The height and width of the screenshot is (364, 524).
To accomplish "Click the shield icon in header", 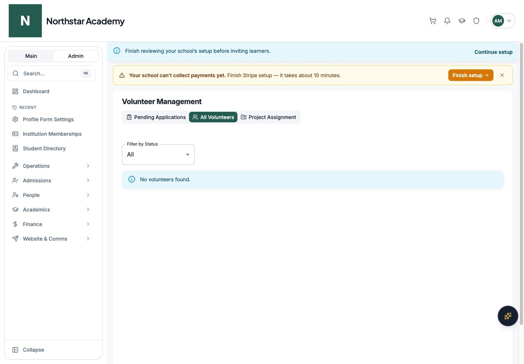I will (x=476, y=21).
